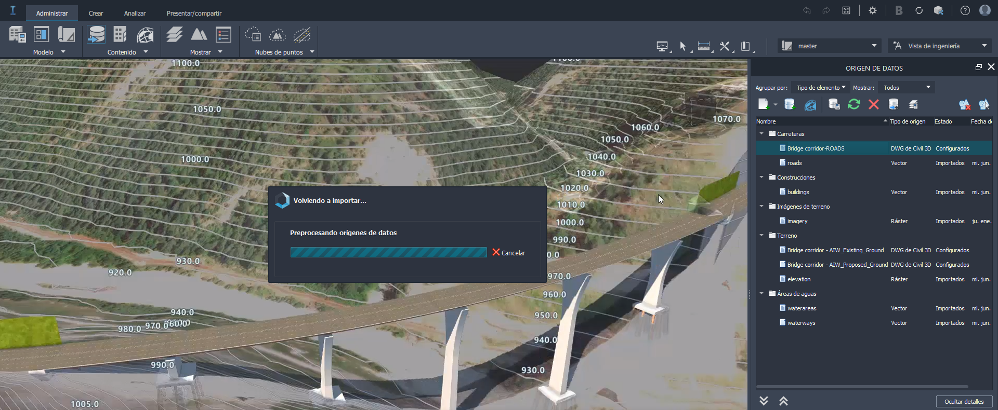Click Cancelar in the import dialog

coord(509,253)
